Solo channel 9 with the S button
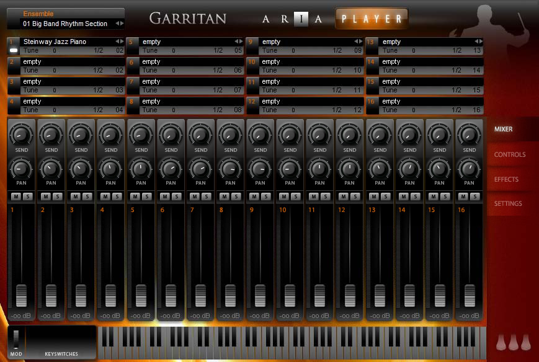The height and width of the screenshot is (362, 539). point(266,196)
